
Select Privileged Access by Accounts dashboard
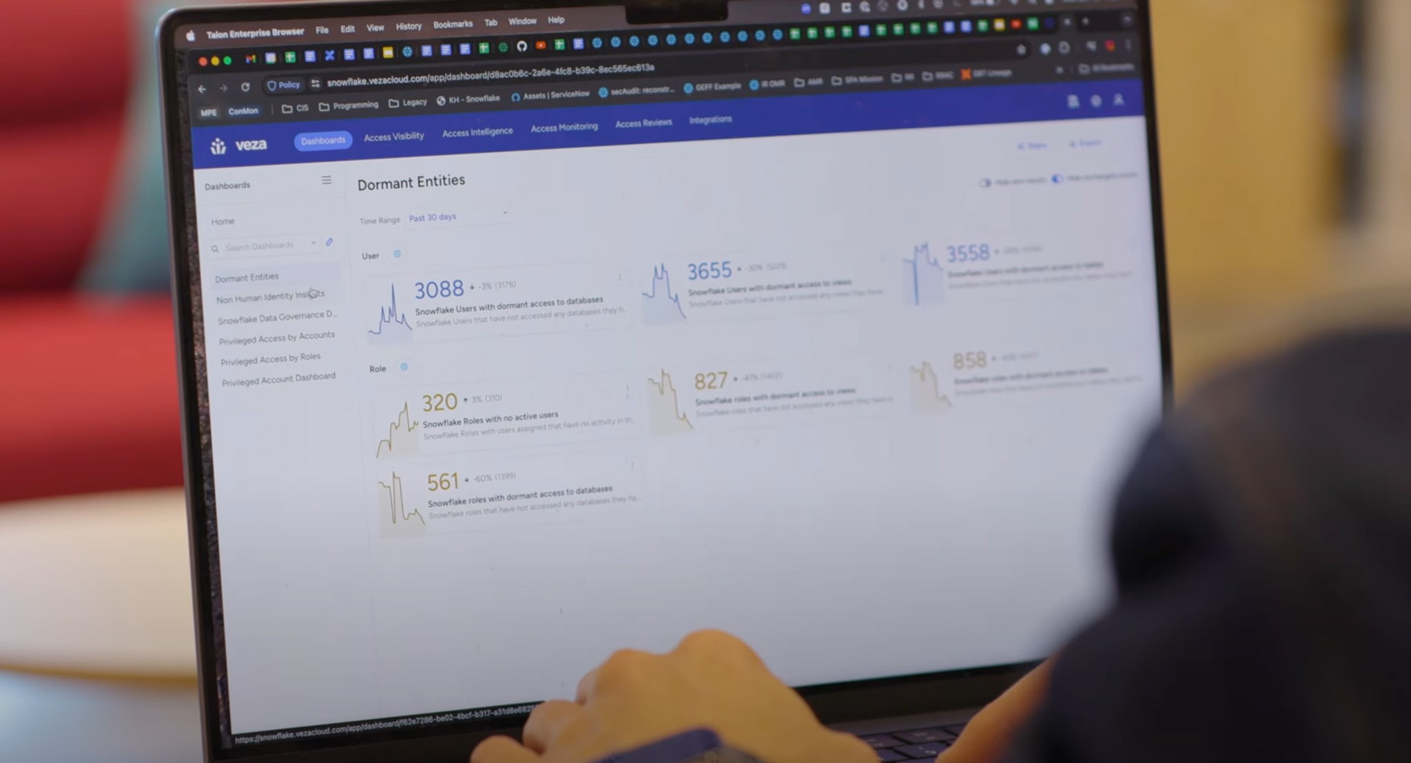(278, 335)
